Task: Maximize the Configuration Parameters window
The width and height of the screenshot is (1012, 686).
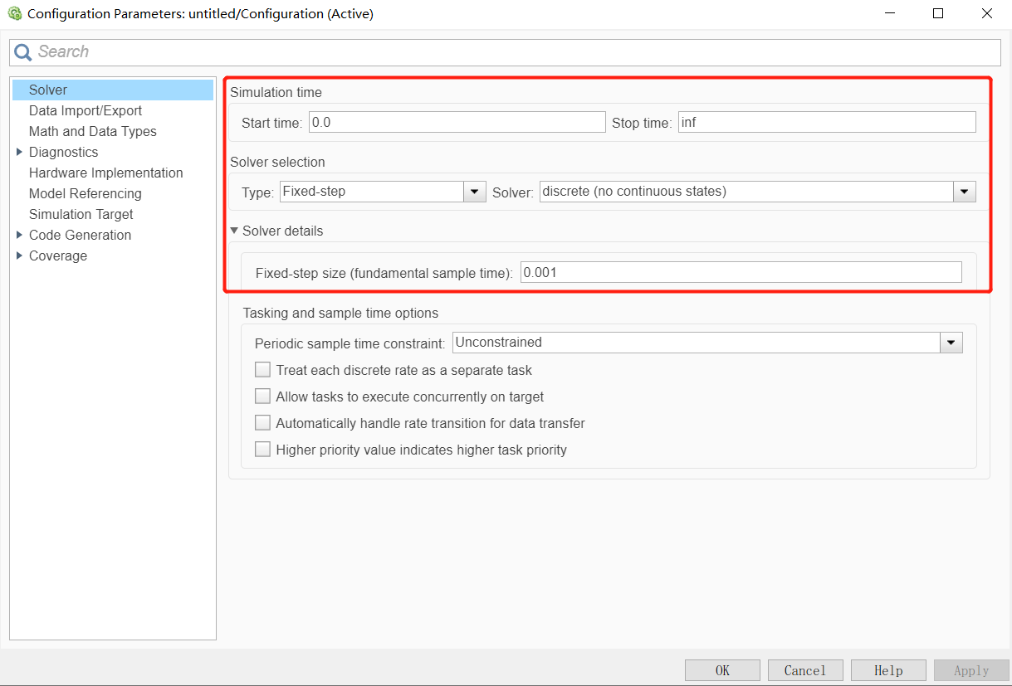Action: (938, 13)
